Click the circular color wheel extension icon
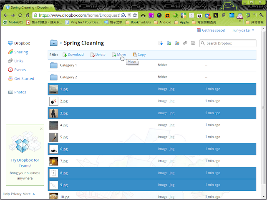The image size is (267, 200). pos(159,15)
